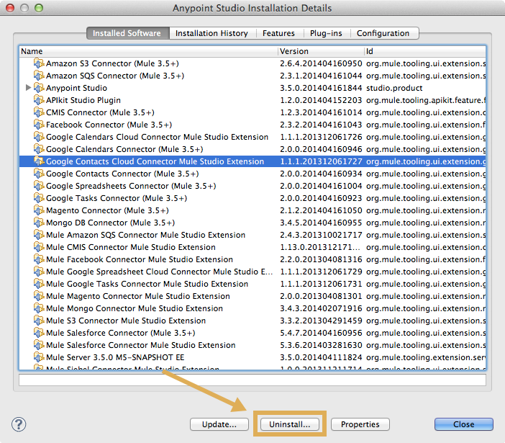This screenshot has width=505, height=443.
Task: Click the Mule Server 3.5.0 icon
Action: click(x=39, y=357)
